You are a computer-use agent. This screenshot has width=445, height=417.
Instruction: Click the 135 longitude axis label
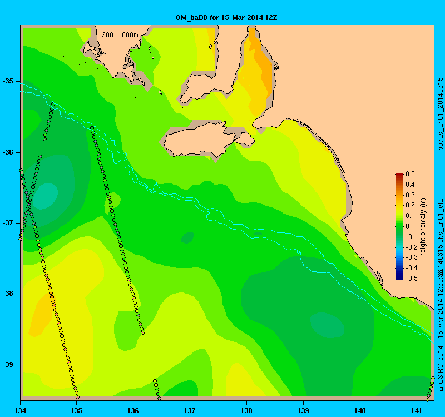tap(77, 410)
